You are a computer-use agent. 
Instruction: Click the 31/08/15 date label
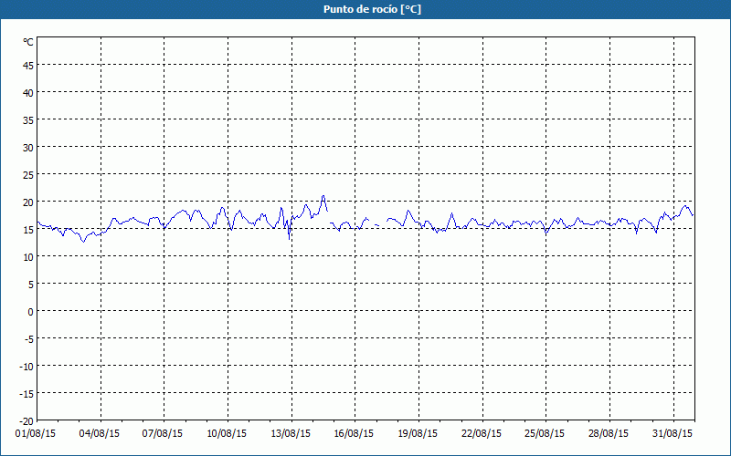coord(673,434)
